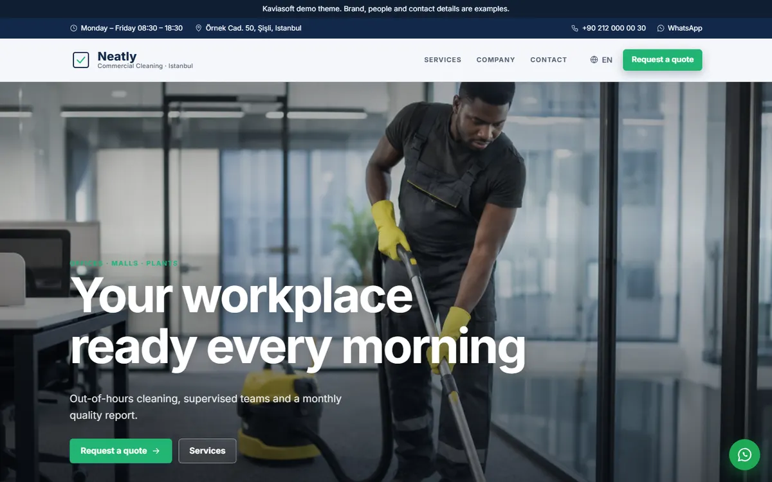Viewport: 772px width, 482px height.
Task: Open the Services menu item
Action: click(x=443, y=60)
